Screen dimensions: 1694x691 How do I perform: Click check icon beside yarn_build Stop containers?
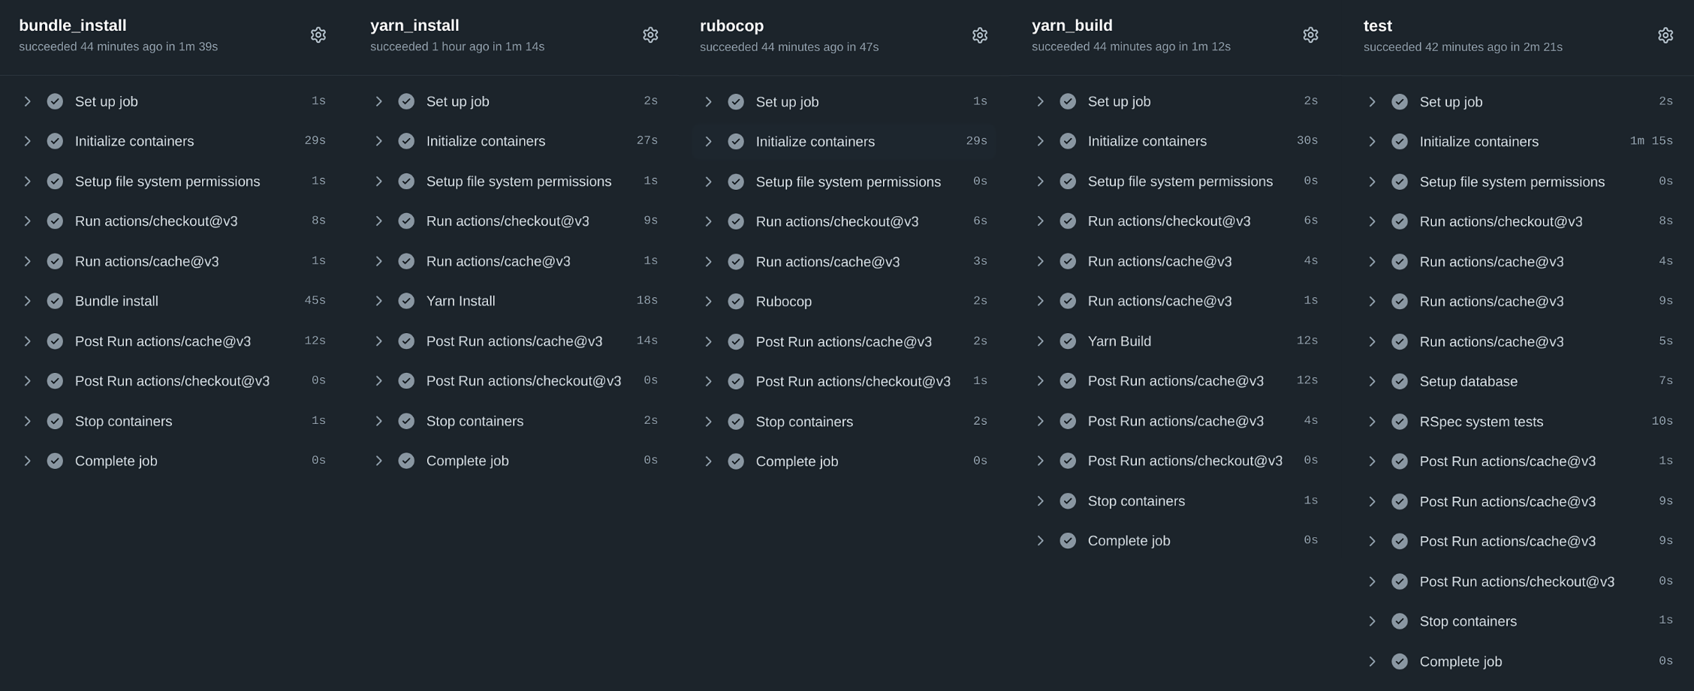[1068, 501]
